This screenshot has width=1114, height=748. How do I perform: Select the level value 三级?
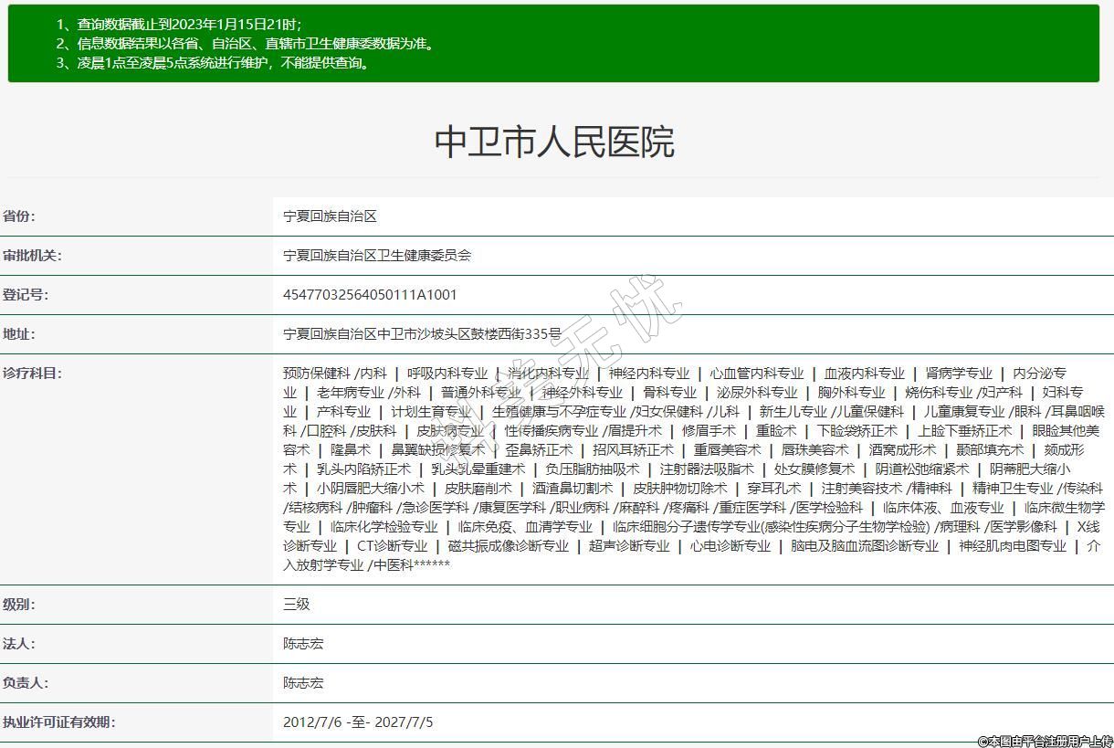(297, 605)
